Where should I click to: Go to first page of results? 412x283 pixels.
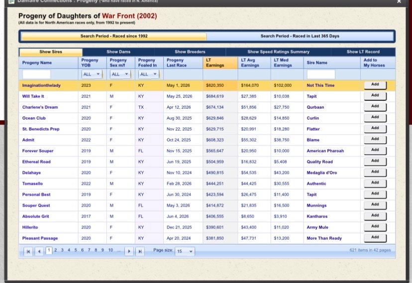tap(28, 251)
